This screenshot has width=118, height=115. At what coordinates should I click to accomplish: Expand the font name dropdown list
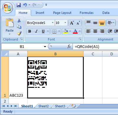(53, 23)
